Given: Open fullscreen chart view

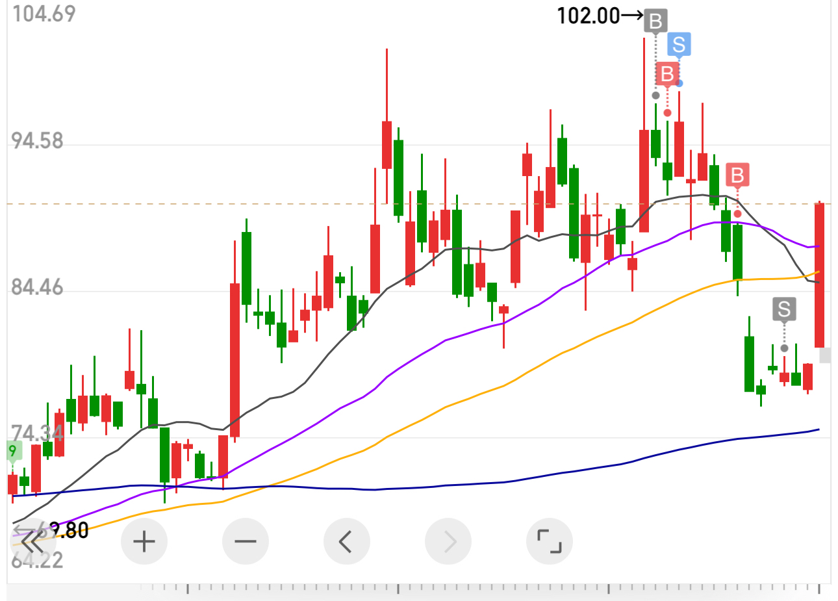Looking at the screenshot, I should click(x=550, y=541).
